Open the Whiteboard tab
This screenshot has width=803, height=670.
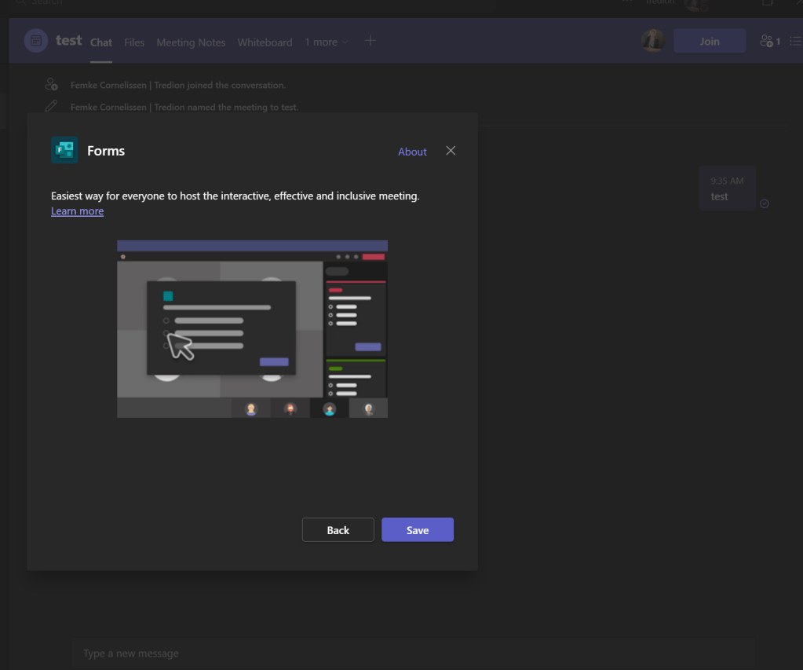tap(265, 42)
